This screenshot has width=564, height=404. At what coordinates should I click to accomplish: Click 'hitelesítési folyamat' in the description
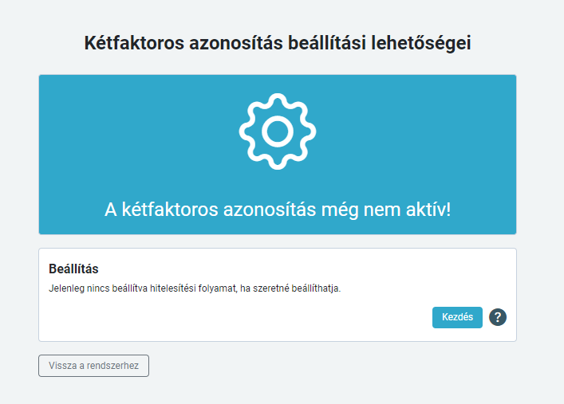(x=193, y=288)
